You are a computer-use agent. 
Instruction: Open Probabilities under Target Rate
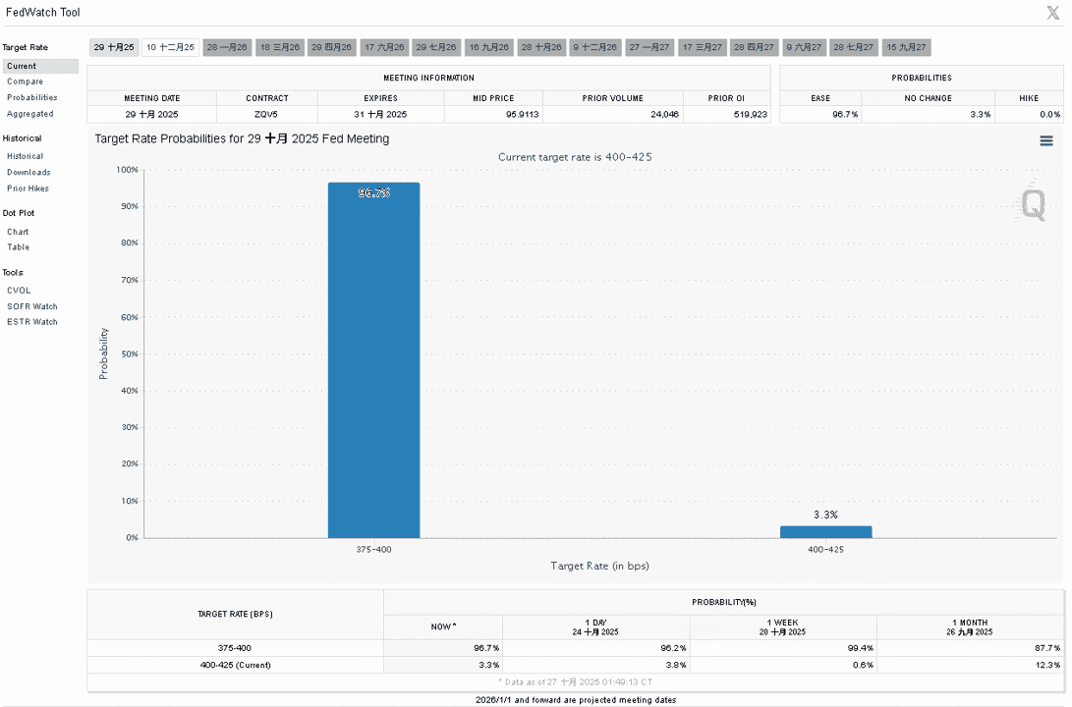coord(32,97)
